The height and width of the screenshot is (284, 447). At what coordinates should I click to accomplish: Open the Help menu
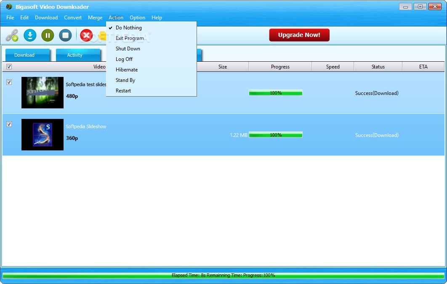(157, 18)
